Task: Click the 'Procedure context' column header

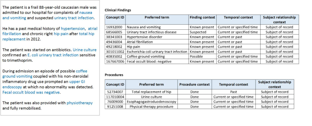Action: click(x=194, y=84)
